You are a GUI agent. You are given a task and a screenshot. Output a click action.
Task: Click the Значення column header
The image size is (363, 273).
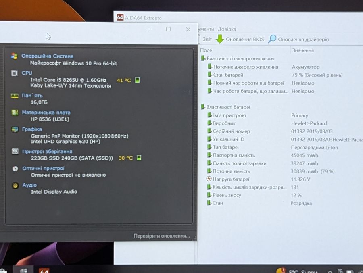click(x=303, y=50)
